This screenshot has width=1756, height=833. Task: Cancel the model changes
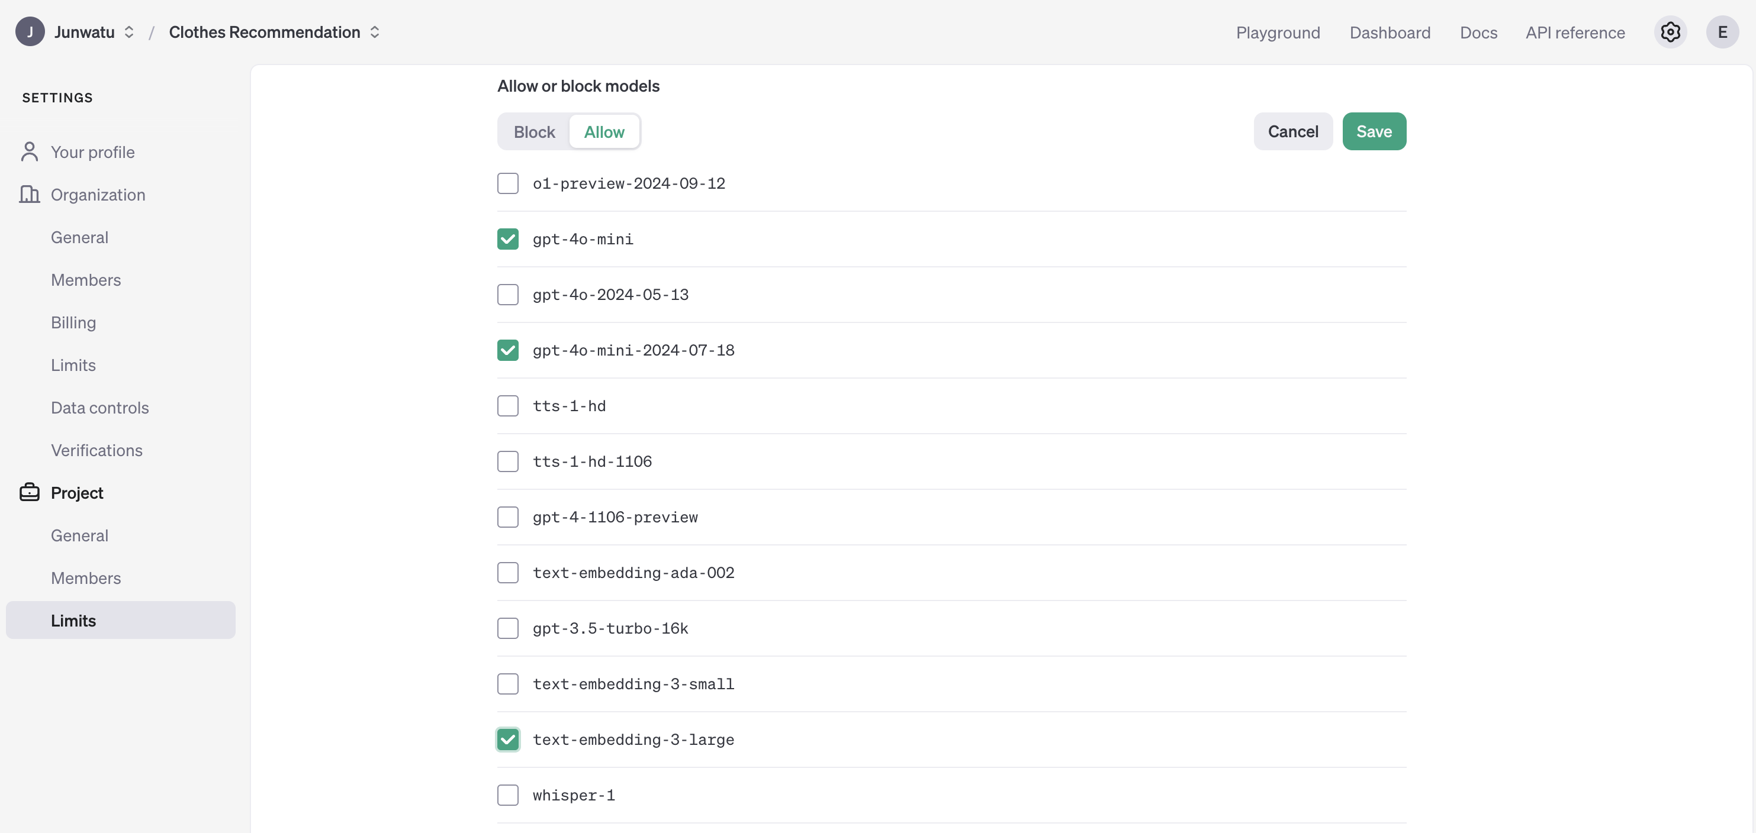[x=1292, y=131]
